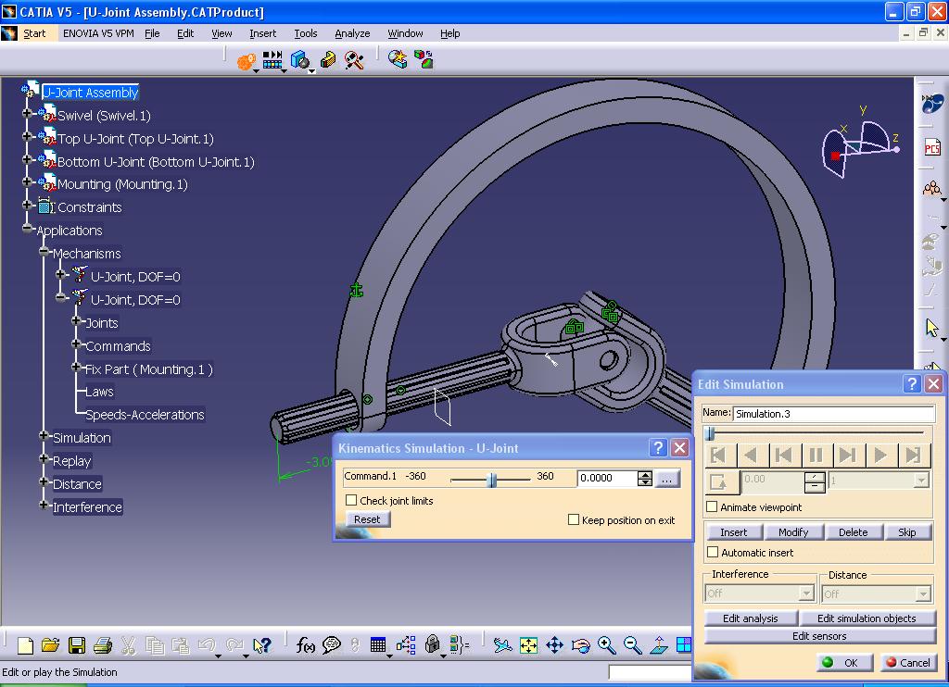
Task: Open the Design Table grid icon
Action: [x=378, y=645]
